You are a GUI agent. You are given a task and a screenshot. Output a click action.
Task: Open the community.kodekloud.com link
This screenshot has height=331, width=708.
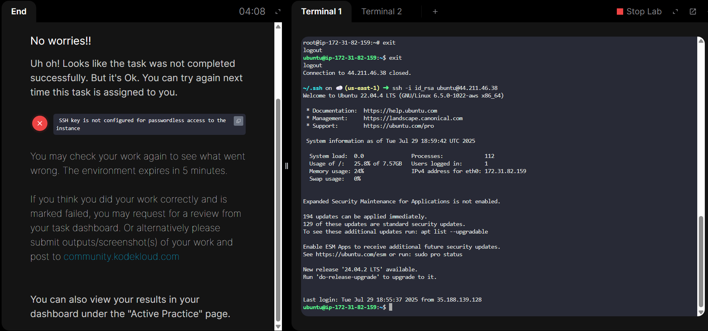(x=121, y=257)
